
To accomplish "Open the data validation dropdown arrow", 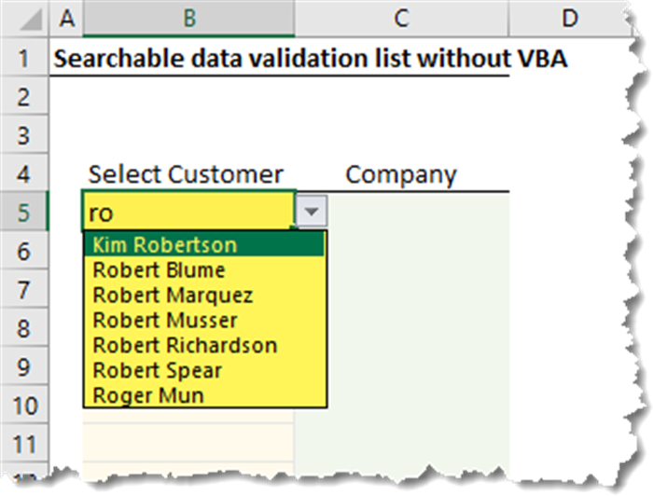I will coord(312,213).
